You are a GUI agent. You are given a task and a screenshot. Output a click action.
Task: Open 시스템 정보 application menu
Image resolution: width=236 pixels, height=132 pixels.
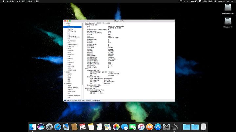[x=10, y=1]
